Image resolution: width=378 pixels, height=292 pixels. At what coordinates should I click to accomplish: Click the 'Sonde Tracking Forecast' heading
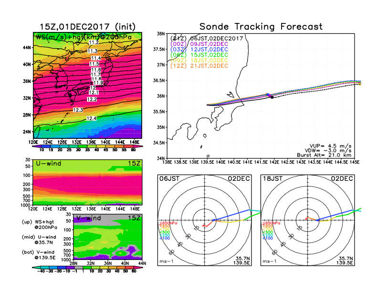coord(261,27)
